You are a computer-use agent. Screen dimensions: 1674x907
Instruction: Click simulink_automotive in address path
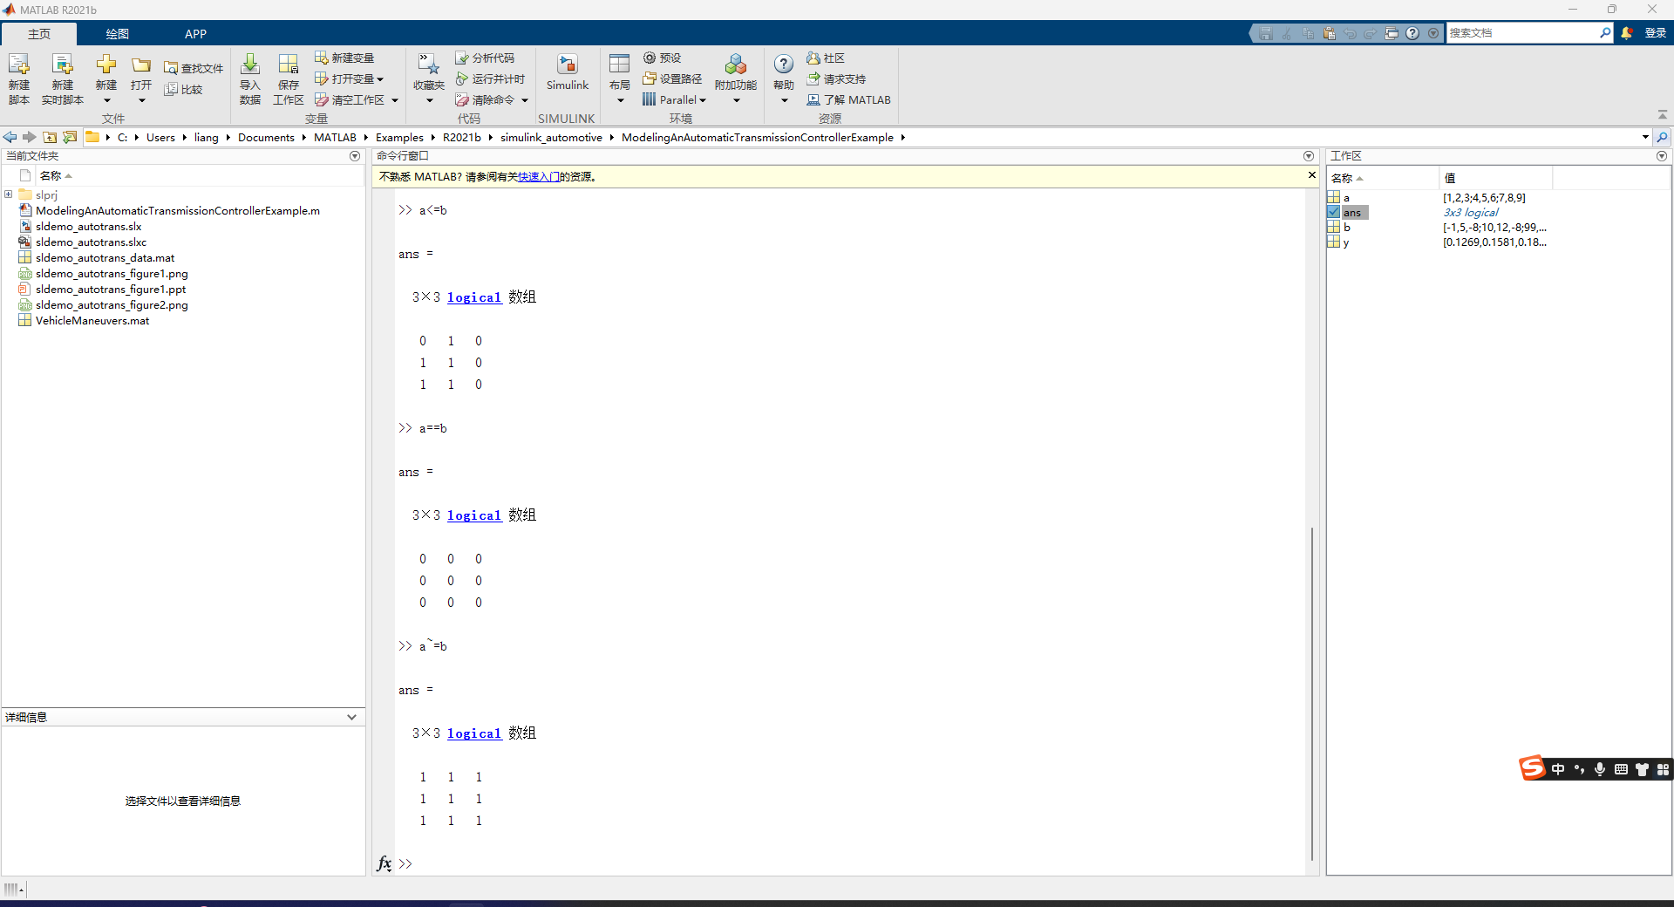click(x=551, y=137)
